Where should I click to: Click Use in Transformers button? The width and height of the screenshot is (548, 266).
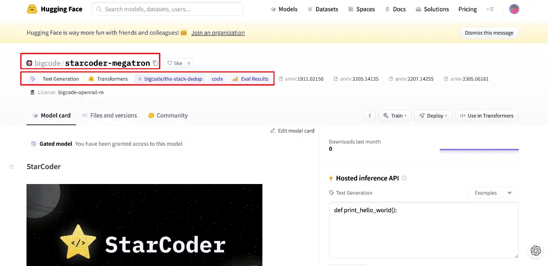pyautogui.click(x=487, y=116)
